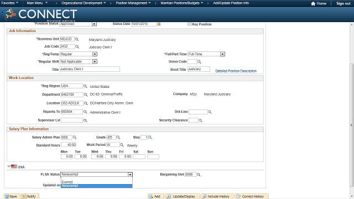Click the USA flag icon

(14, 166)
